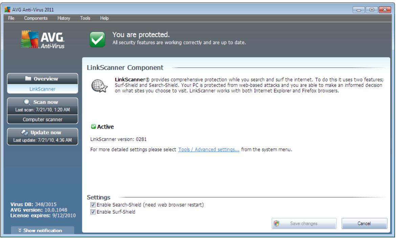
Task: Follow the Tools / Advanced settings link
Action: point(208,149)
